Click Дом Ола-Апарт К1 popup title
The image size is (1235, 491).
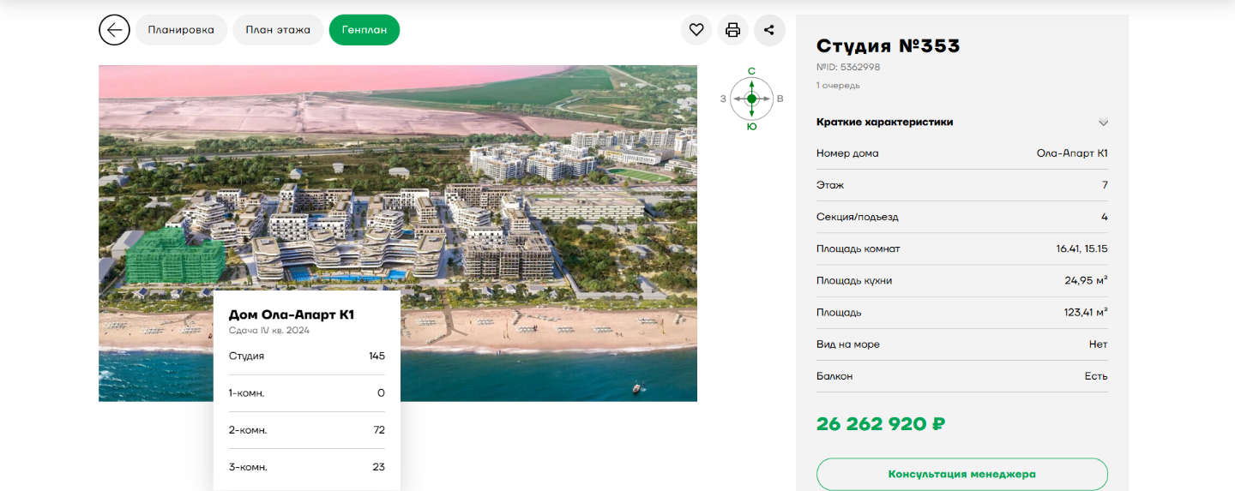click(x=292, y=314)
